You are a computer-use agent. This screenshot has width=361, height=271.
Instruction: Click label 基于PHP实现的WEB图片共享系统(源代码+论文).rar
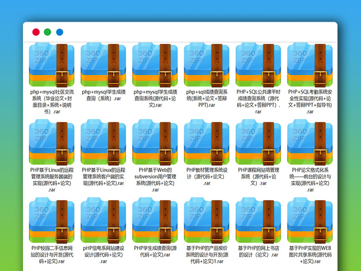pyautogui.click(x=310, y=255)
